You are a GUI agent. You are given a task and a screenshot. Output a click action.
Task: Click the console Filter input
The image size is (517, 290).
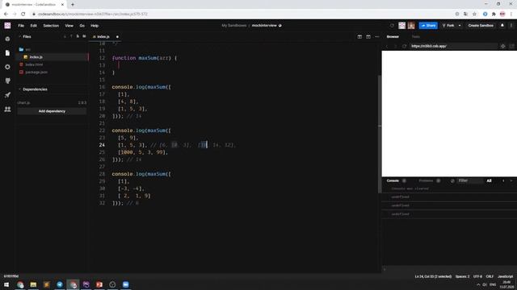(470, 180)
